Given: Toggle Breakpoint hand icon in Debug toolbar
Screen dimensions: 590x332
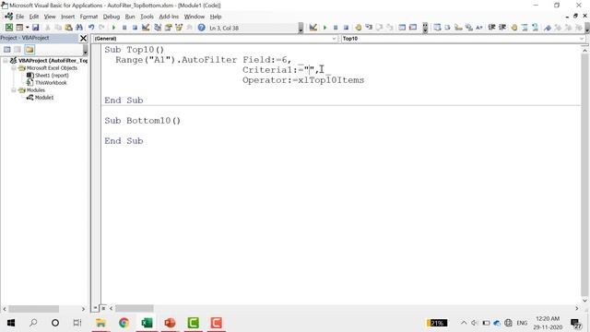Looking at the screenshot, I should tap(358, 28).
